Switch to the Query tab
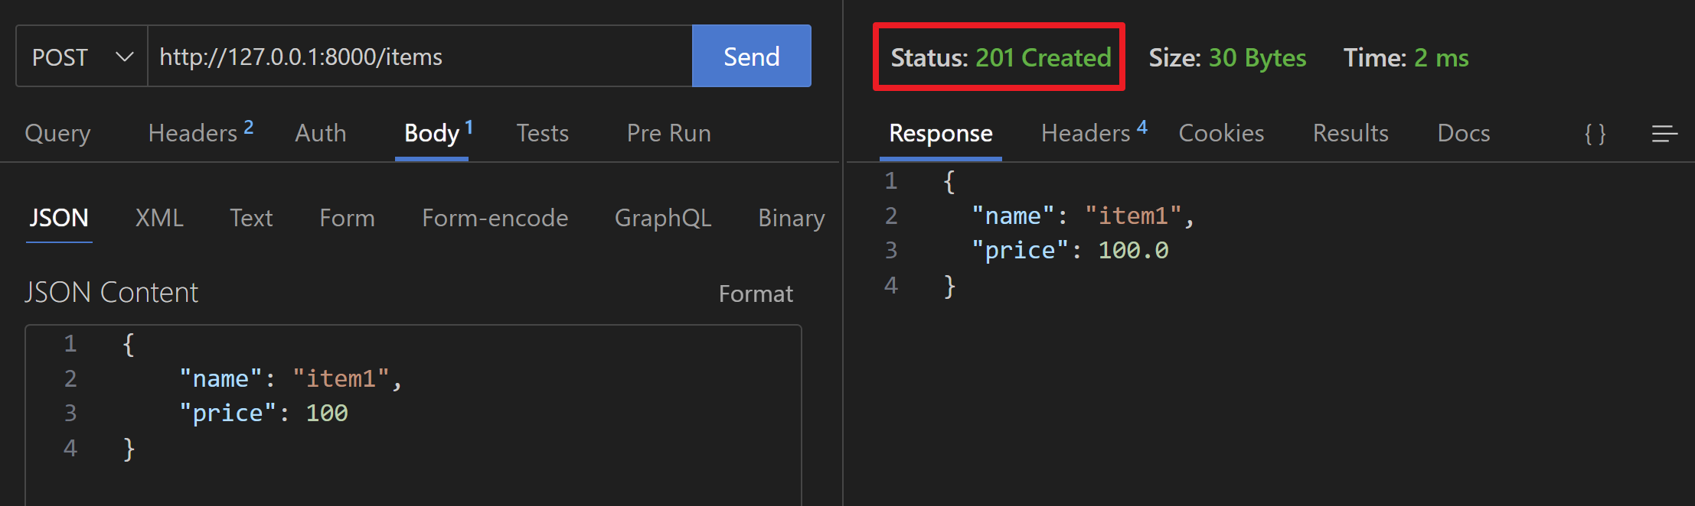 pos(57,133)
